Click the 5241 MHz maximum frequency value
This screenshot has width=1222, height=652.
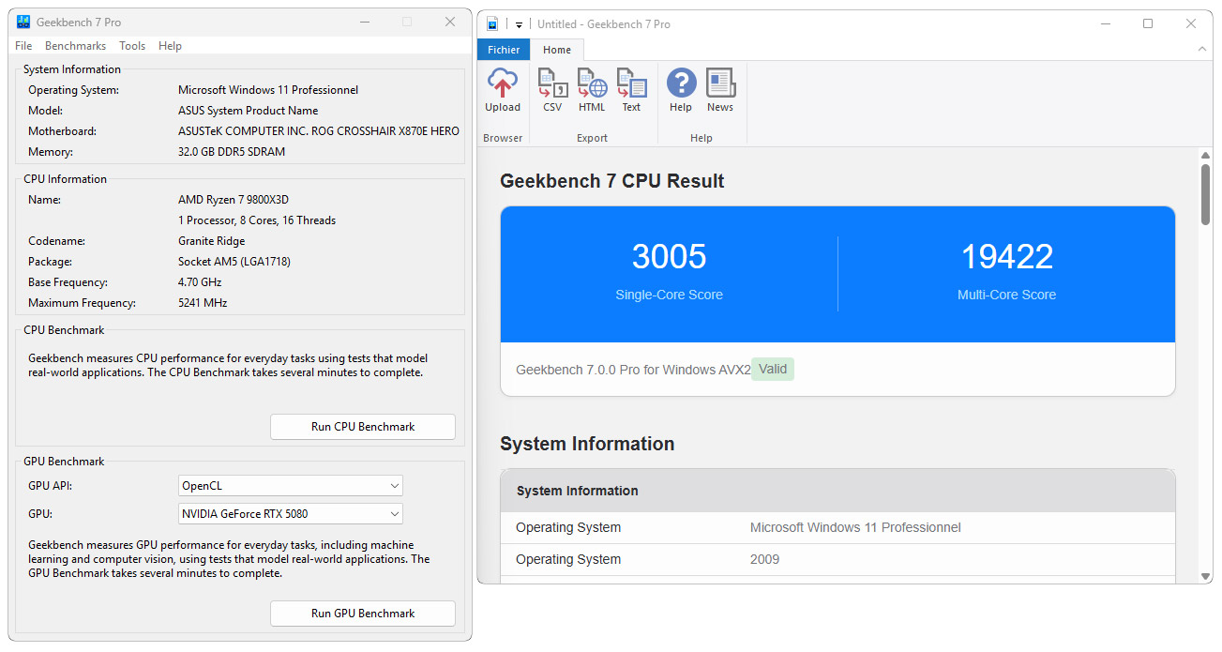[x=203, y=303]
